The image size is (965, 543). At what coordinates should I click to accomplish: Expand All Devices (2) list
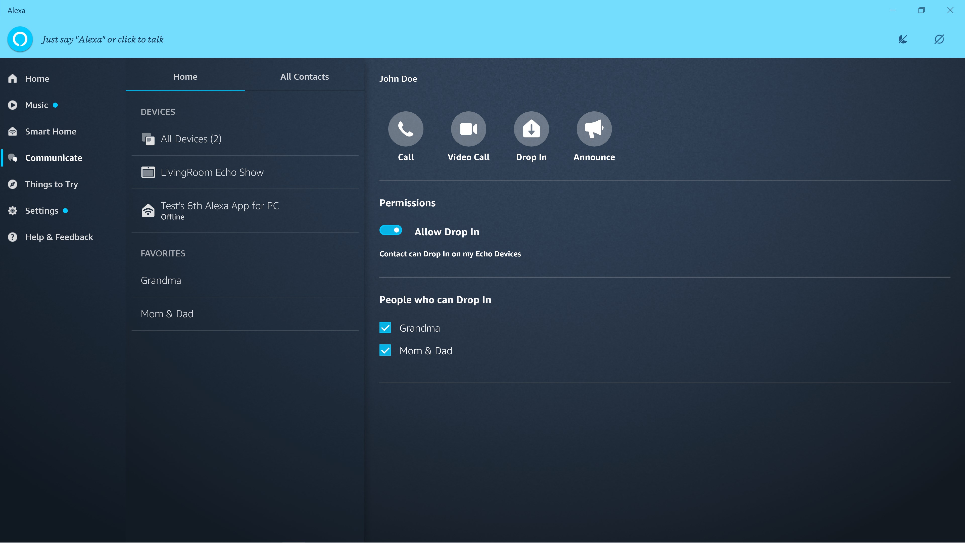(191, 139)
